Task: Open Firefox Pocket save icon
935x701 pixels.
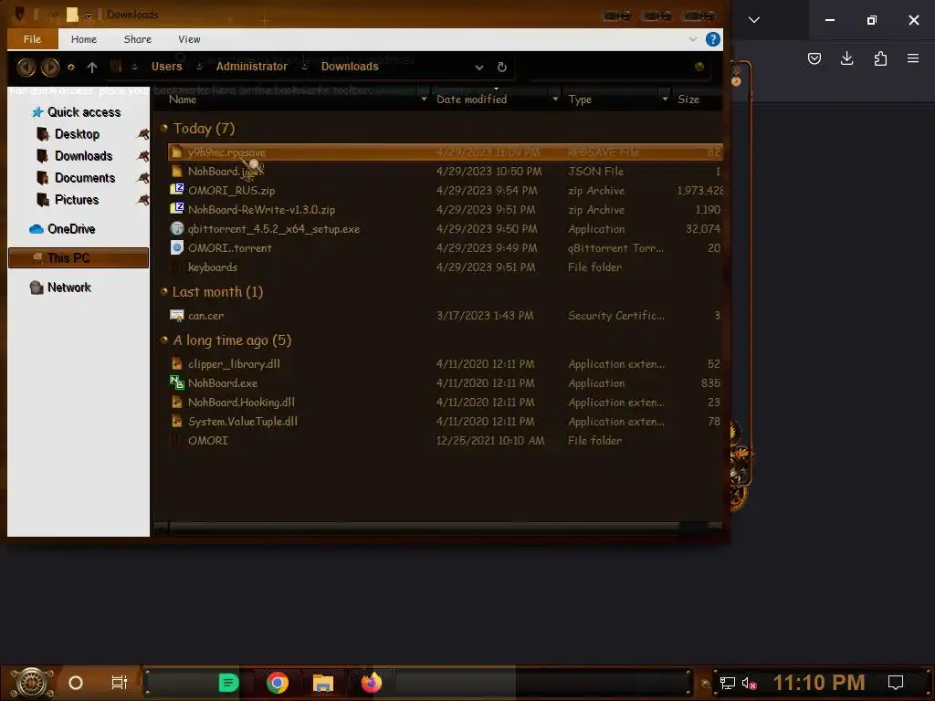Action: pyautogui.click(x=814, y=58)
